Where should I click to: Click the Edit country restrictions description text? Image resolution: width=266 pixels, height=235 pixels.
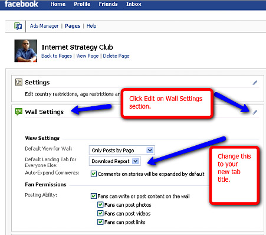pyautogui.click(x=73, y=94)
